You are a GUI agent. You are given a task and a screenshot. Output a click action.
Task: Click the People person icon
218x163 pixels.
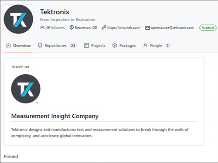tap(145, 45)
